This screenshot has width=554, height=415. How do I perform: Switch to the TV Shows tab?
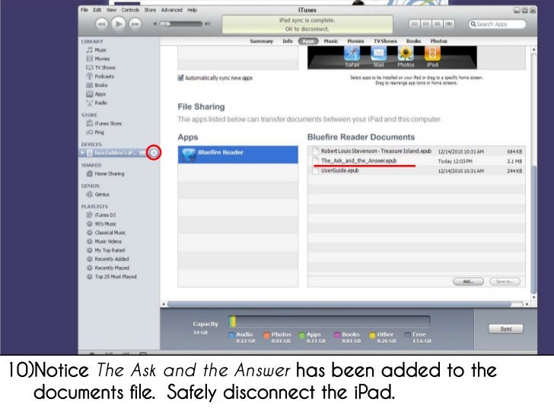coord(386,41)
